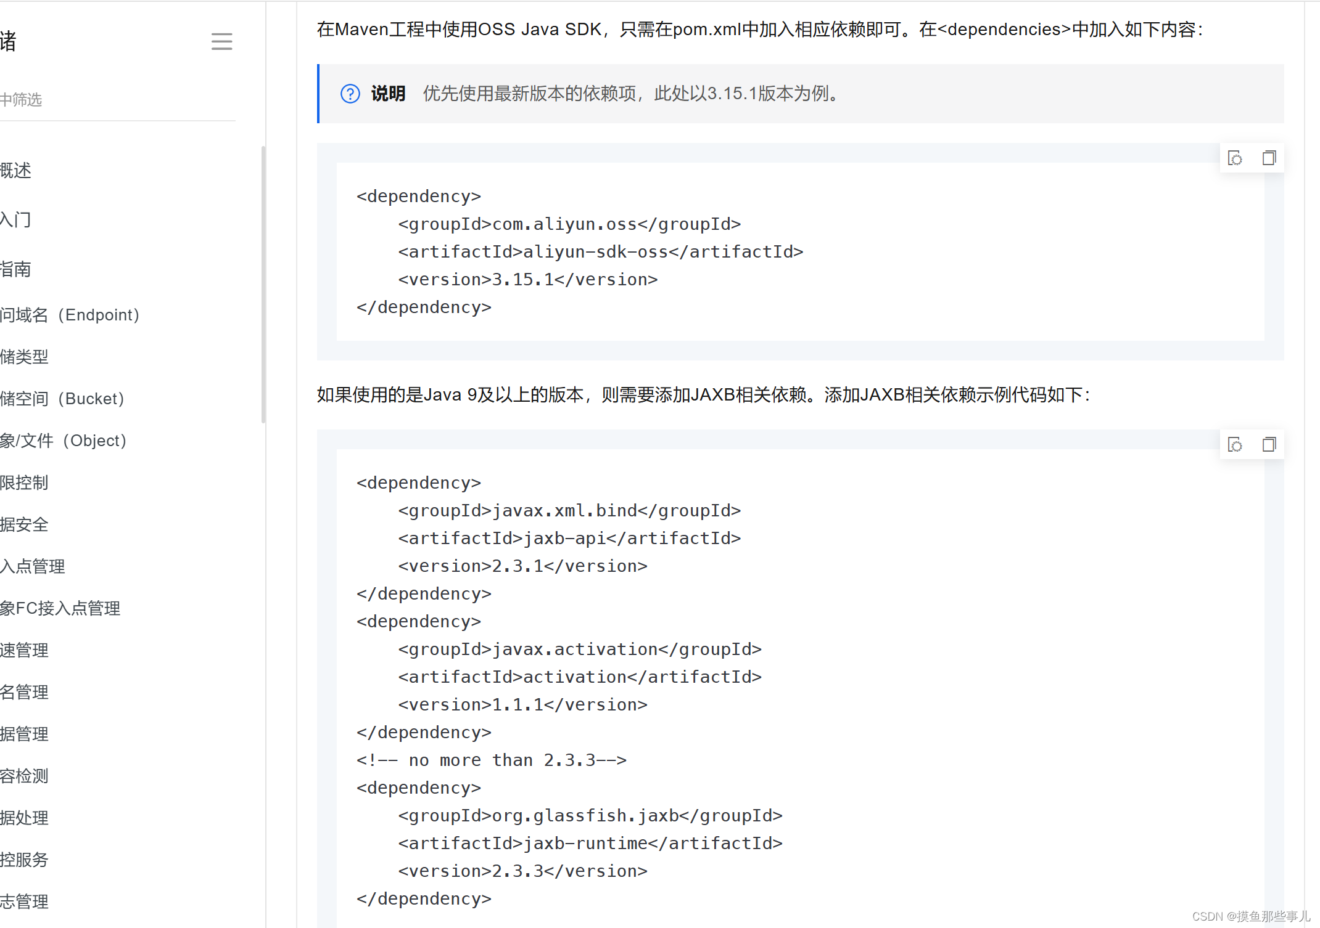This screenshot has width=1320, height=928.
Task: Click the artifactId aliyun-sdk-oss code line
Action: pyautogui.click(x=601, y=251)
